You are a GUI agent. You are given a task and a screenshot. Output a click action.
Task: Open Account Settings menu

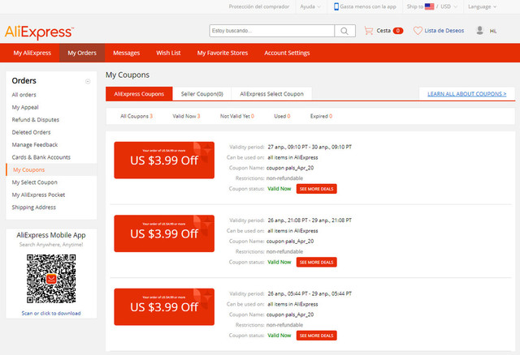coord(287,53)
